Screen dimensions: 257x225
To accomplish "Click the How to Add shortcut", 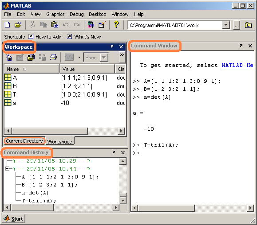I will [45, 37].
